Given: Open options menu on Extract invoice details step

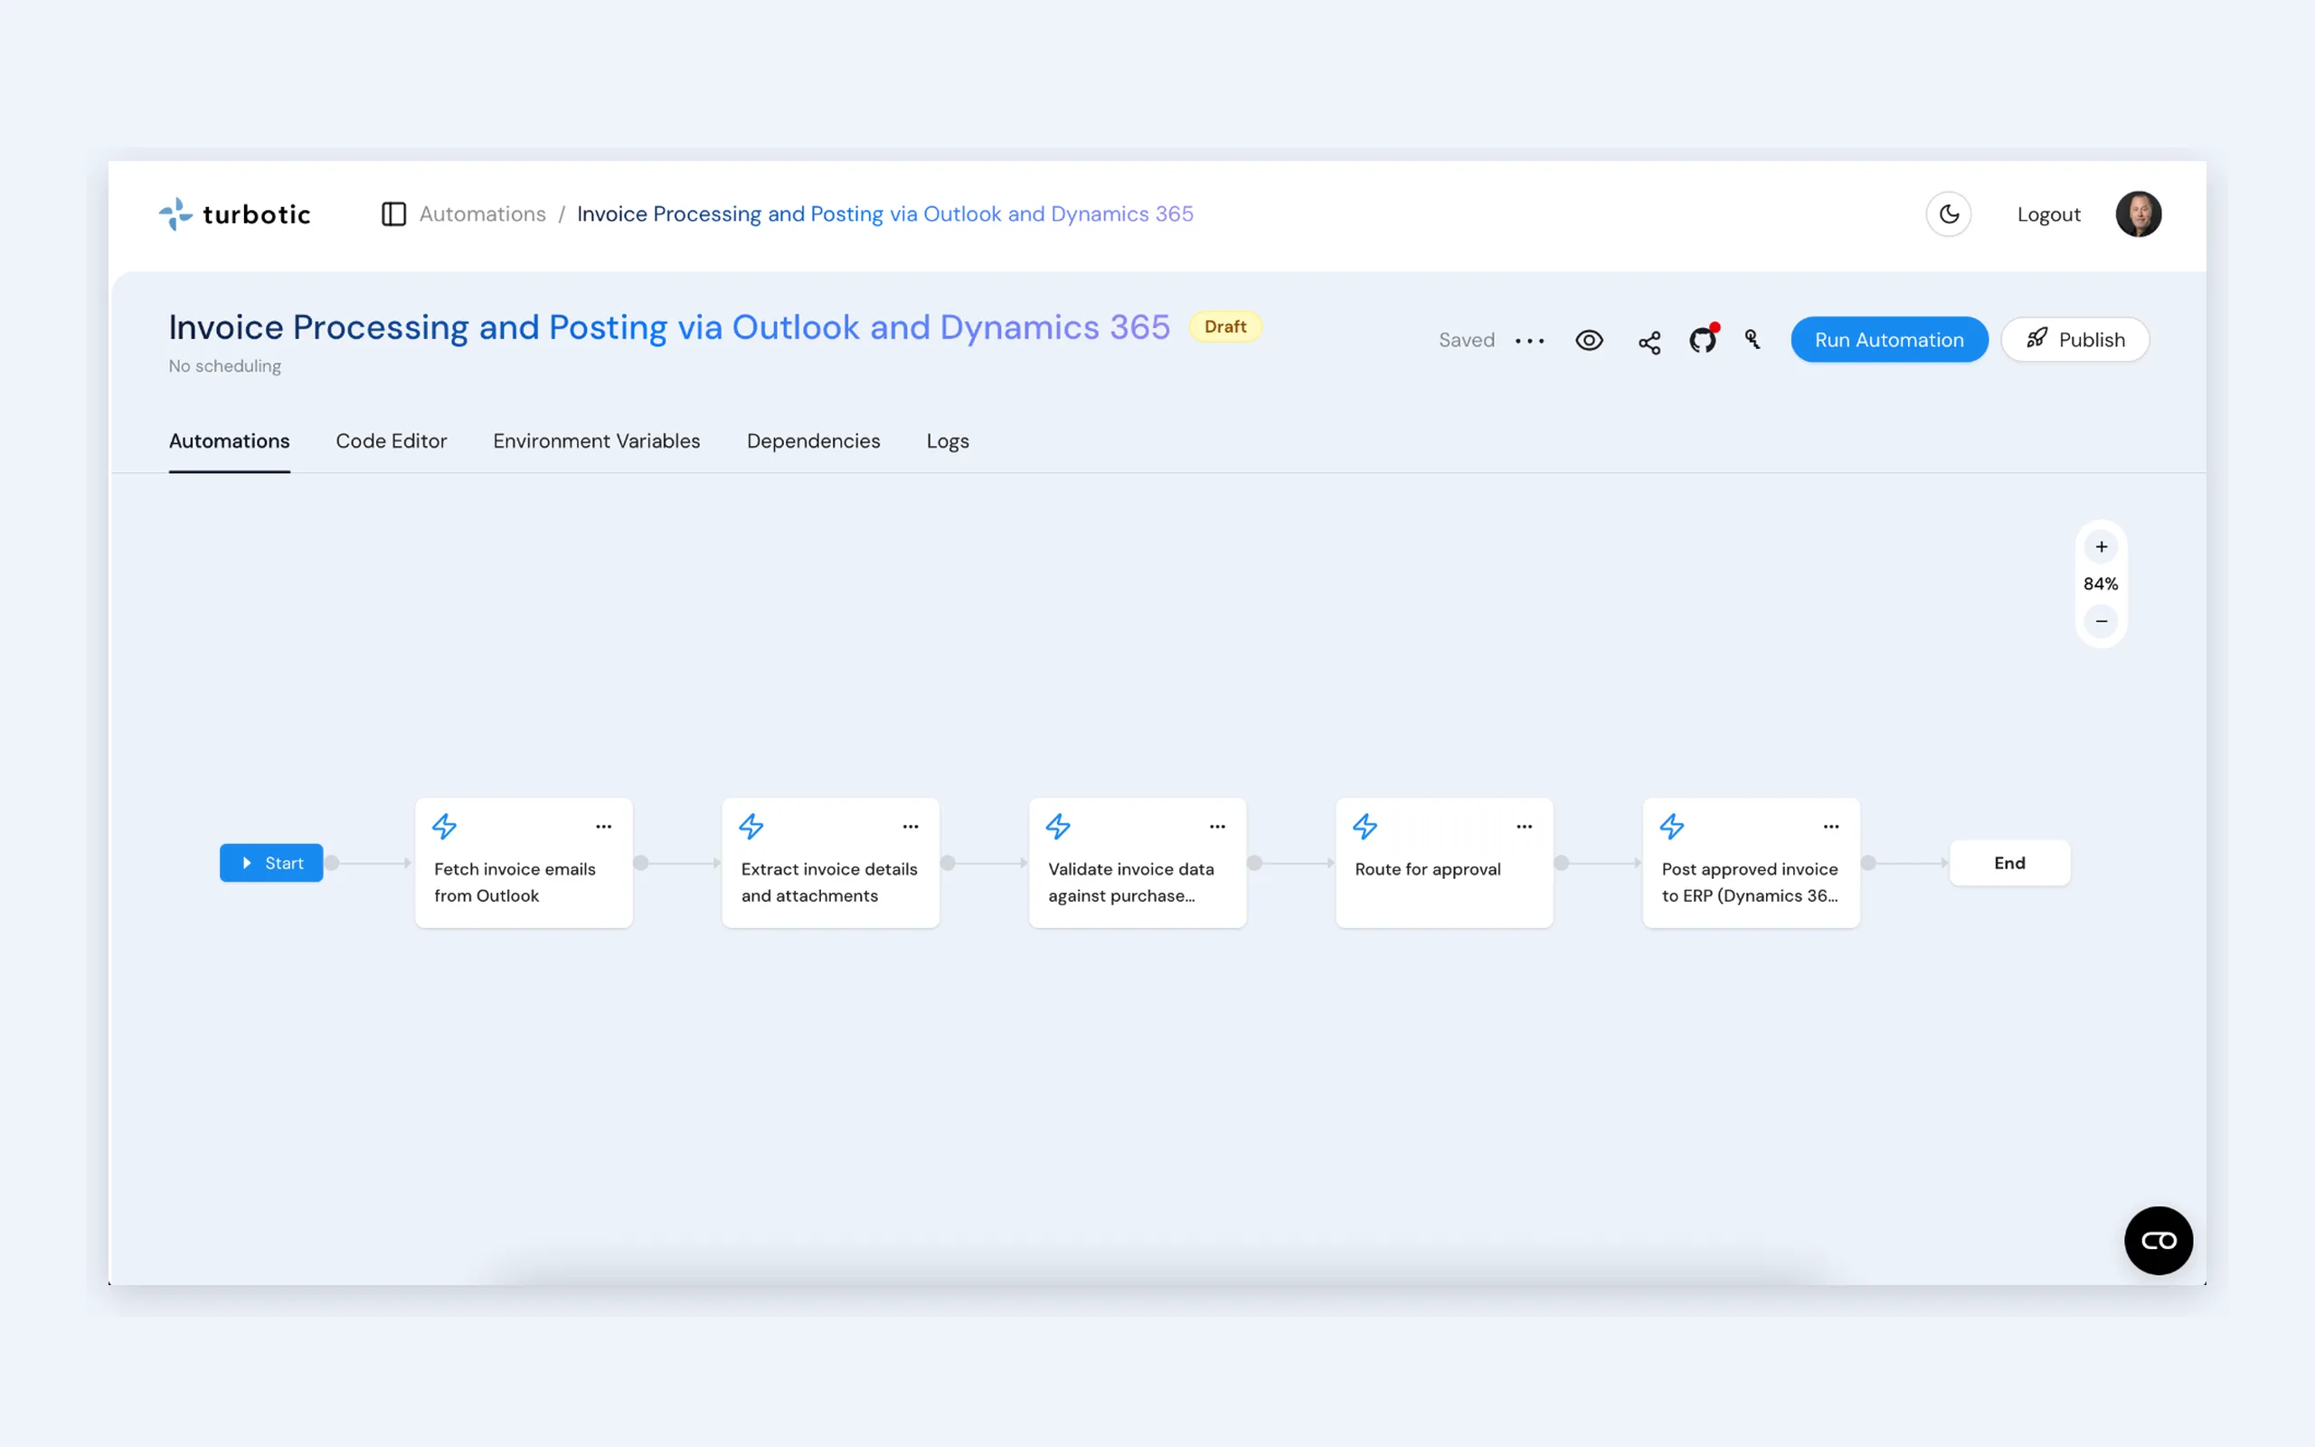Looking at the screenshot, I should tap(911, 826).
